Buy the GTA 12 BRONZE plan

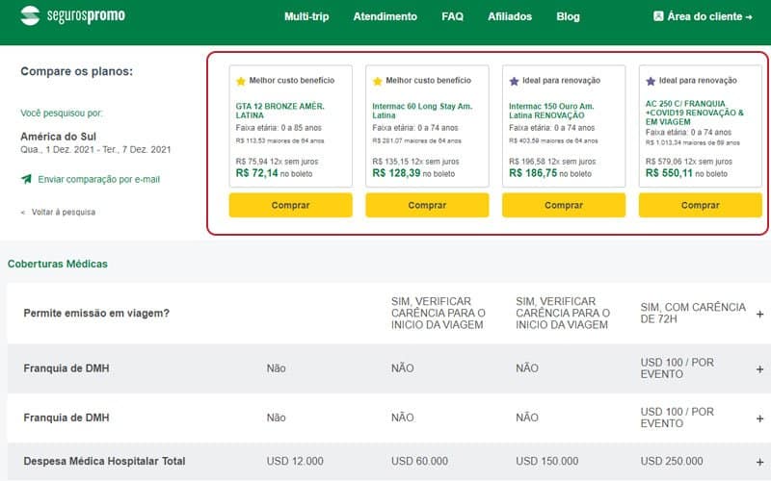[291, 205]
